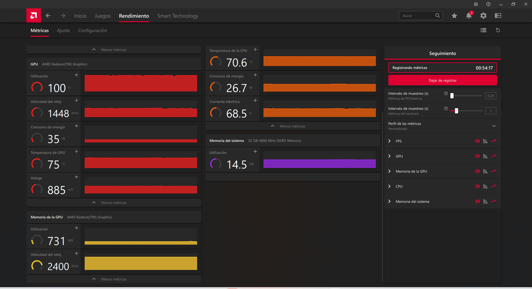532x289 pixels.
Task: Switch to the Ajuste sub-tab
Action: (x=63, y=30)
